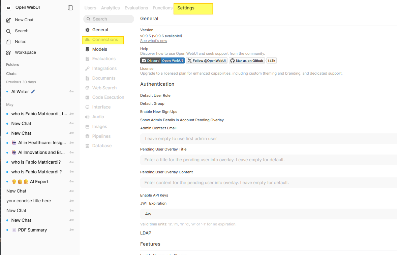Image resolution: width=397 pixels, height=255 pixels.
Task: Click the Workspace grid icon
Action: pos(9,52)
